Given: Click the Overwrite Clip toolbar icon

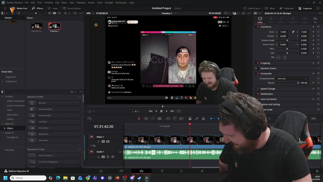Looking at the screenshot, I should pyautogui.click(x=175, y=119).
